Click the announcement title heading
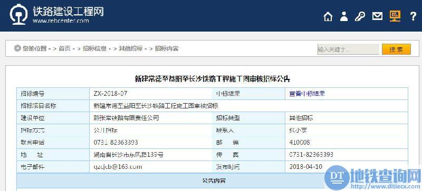The width and height of the screenshot is (422, 191). (212, 79)
